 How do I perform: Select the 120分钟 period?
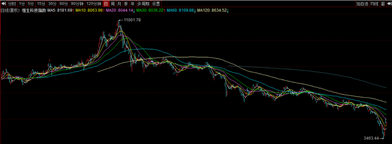click(94, 3)
